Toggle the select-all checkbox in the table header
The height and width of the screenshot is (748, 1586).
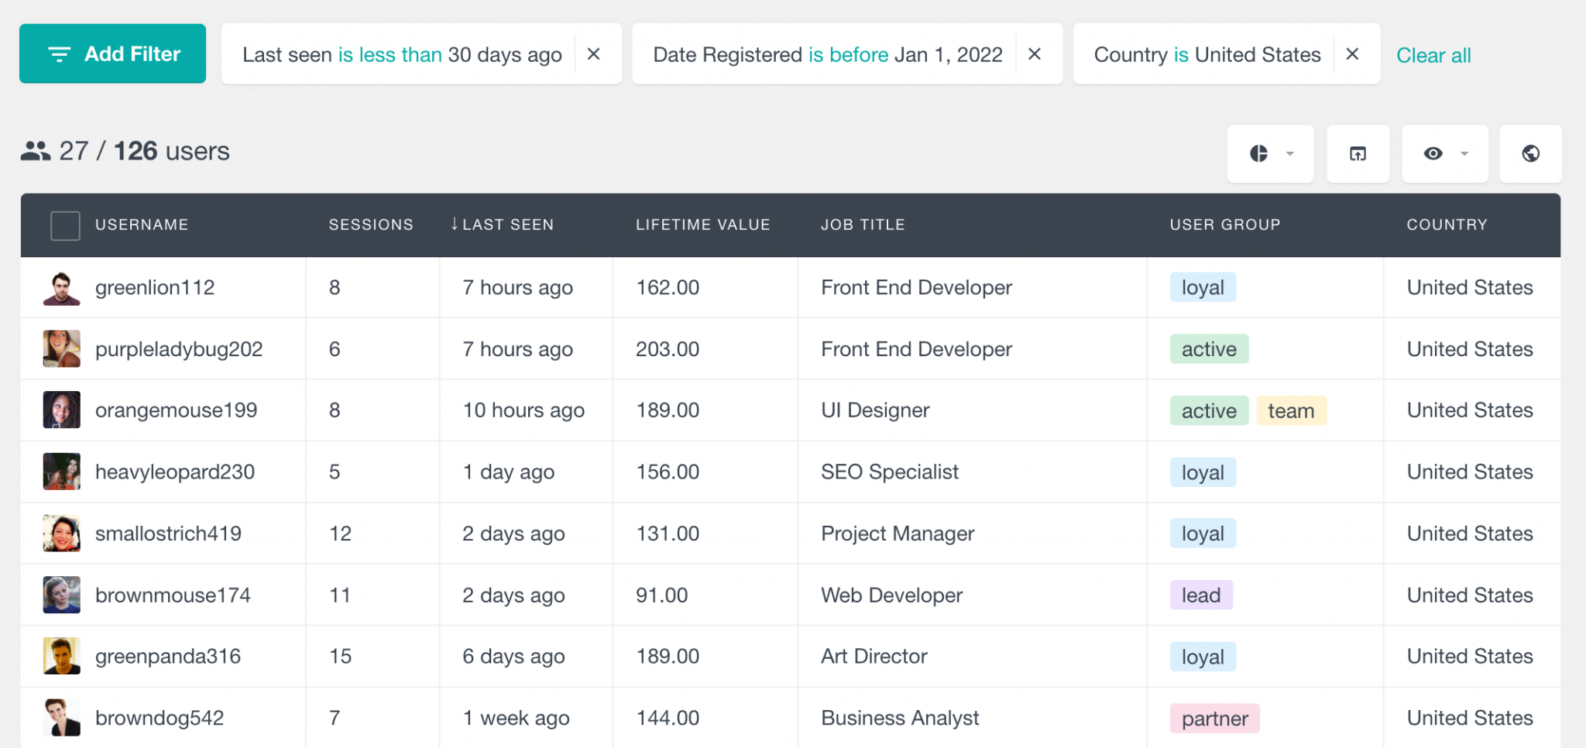[x=65, y=225]
